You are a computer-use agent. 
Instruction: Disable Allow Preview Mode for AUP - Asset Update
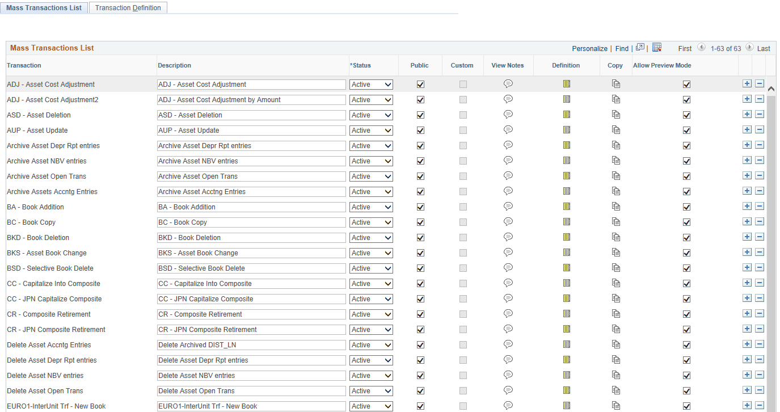(x=686, y=129)
